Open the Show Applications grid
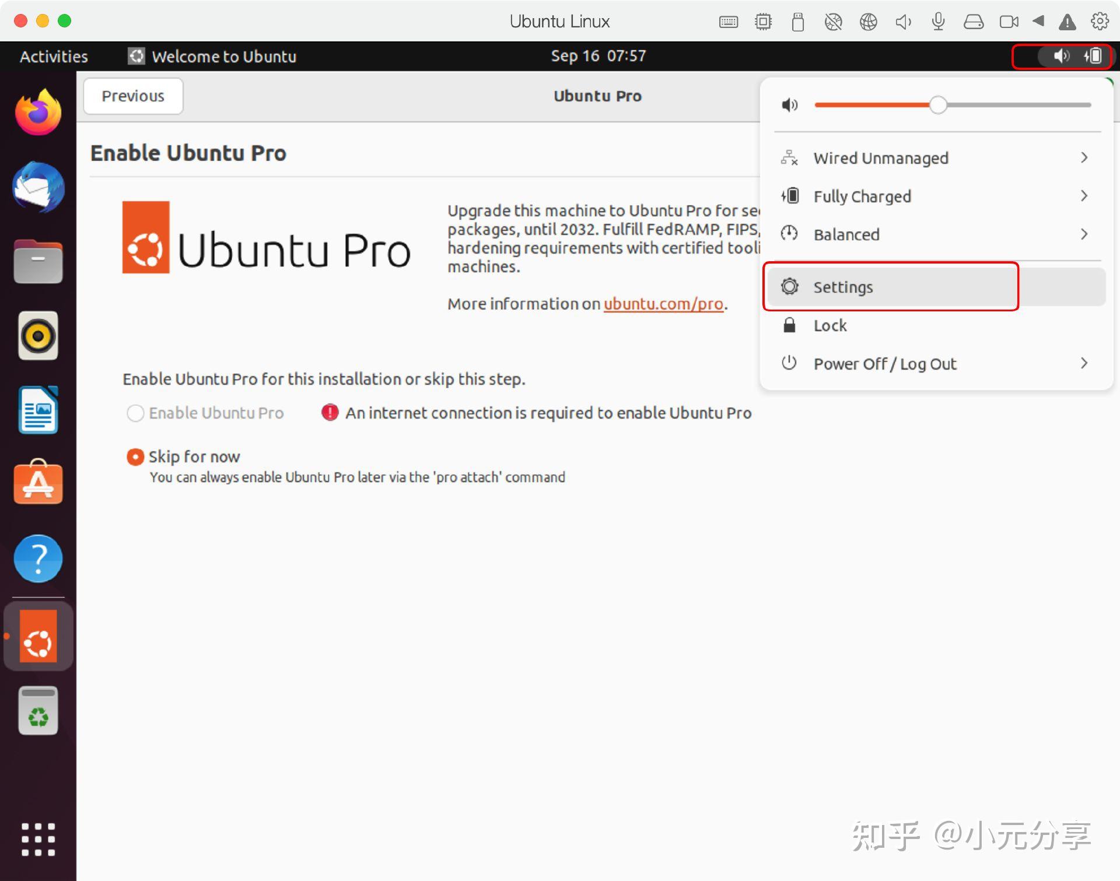Image resolution: width=1120 pixels, height=881 pixels. [37, 838]
